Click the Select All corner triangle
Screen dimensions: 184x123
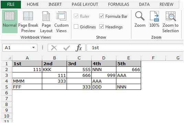point(9,58)
